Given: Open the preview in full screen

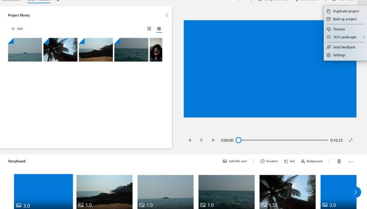Looking at the screenshot, I should (351, 140).
